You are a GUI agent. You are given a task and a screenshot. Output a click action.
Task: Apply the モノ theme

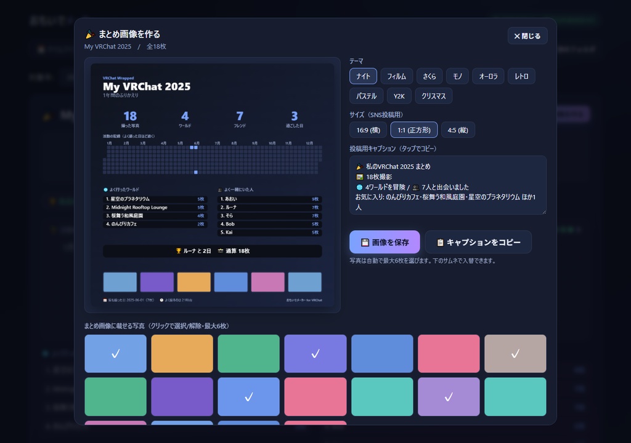click(457, 76)
